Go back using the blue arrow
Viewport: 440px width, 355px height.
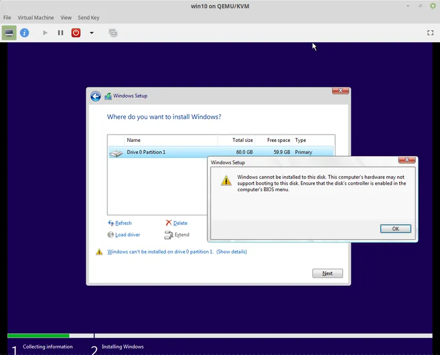96,96
